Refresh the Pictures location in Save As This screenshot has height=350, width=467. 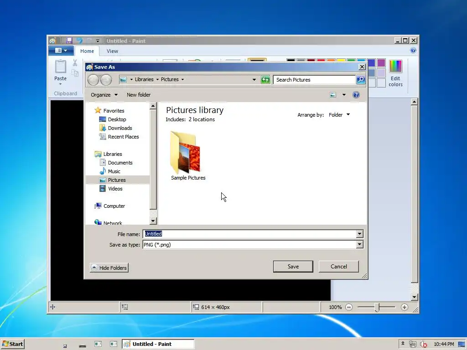click(265, 80)
